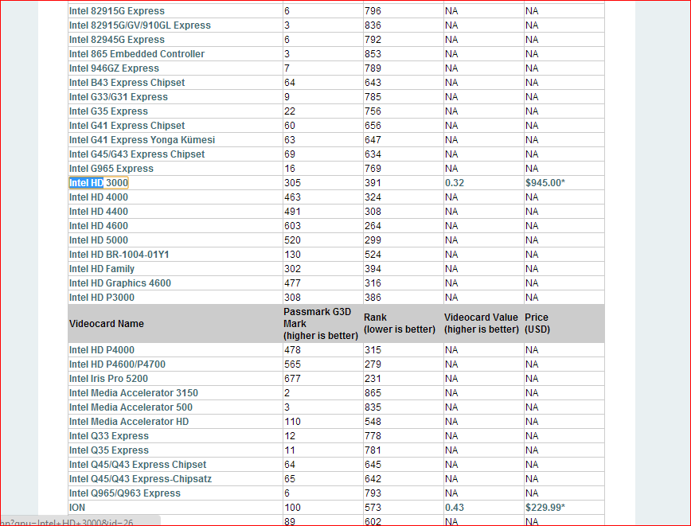Viewport: 691px width, 526px height.
Task: Open the Intel 82915G Express link
Action: tap(117, 11)
